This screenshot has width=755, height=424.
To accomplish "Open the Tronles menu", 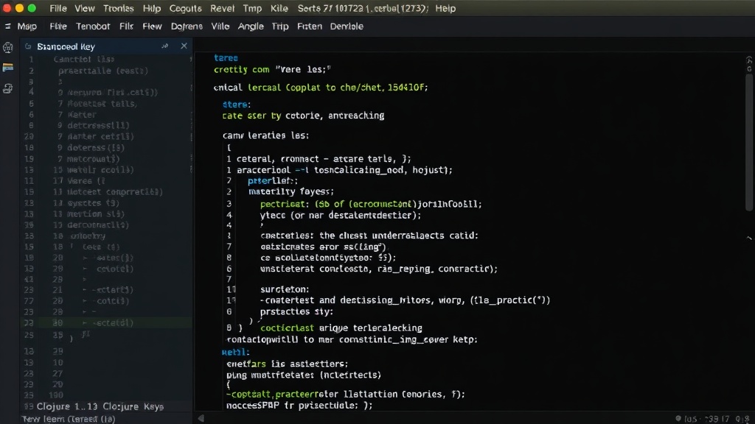I will pos(119,8).
